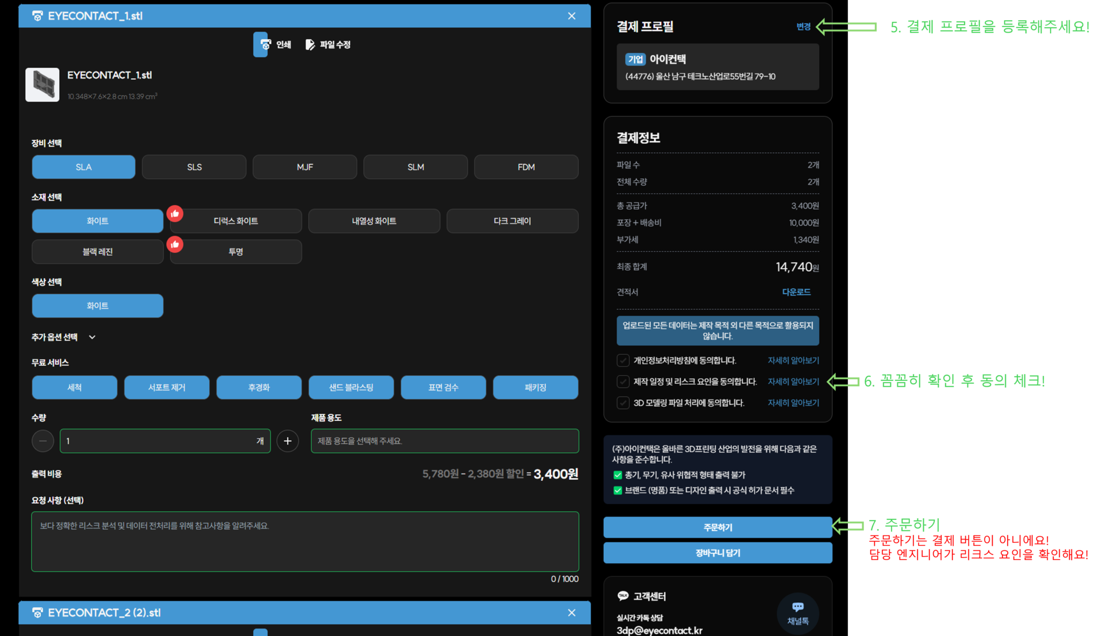Click the 3dp@eyecontact.kr email

click(660, 630)
